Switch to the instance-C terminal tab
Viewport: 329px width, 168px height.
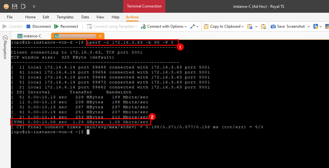coord(29,36)
